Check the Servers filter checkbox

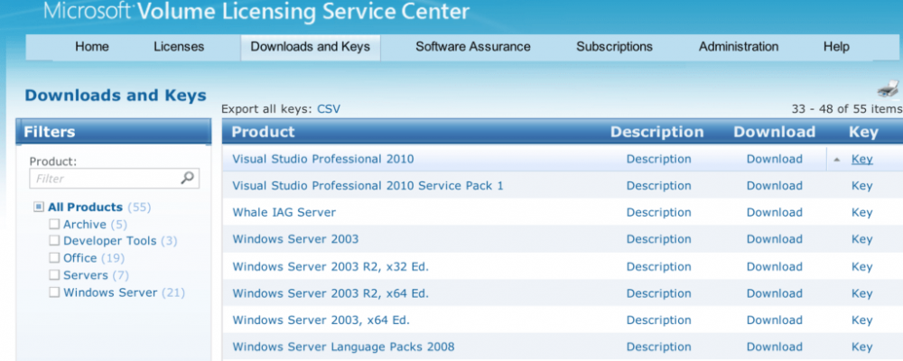point(54,274)
